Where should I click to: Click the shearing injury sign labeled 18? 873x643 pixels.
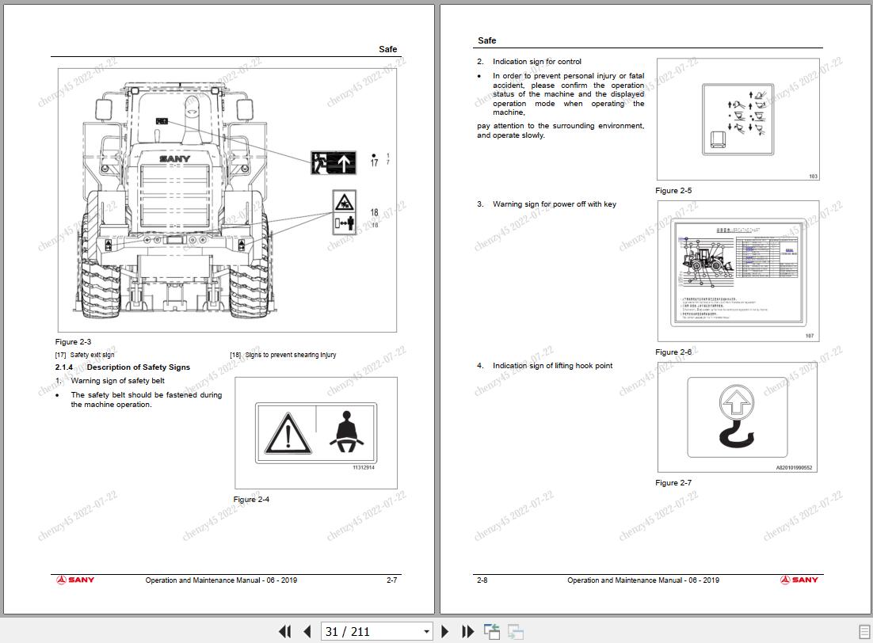click(x=345, y=212)
